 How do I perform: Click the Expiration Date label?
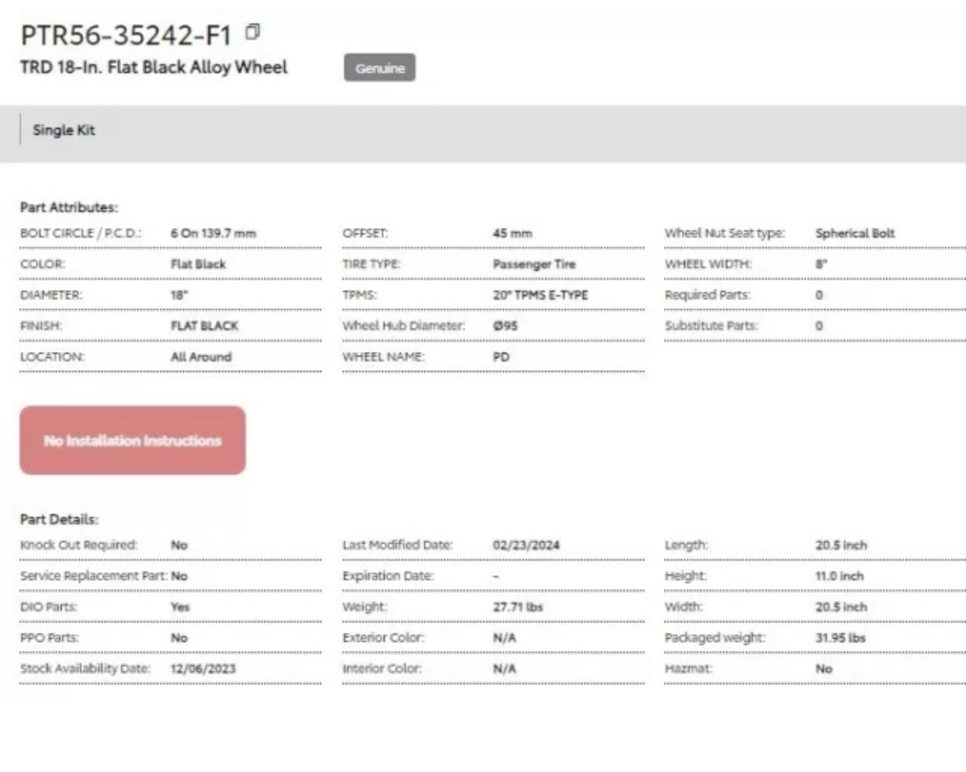click(388, 576)
